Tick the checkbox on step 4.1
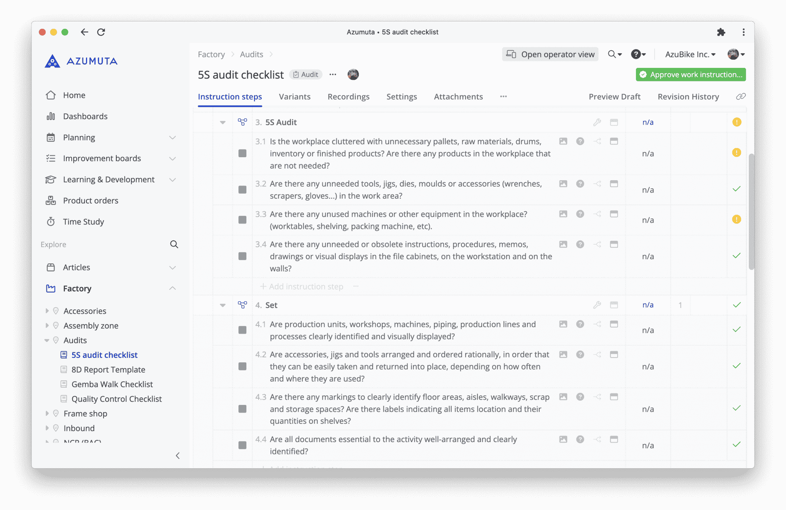Screen dimensions: 786x510 tap(242, 330)
